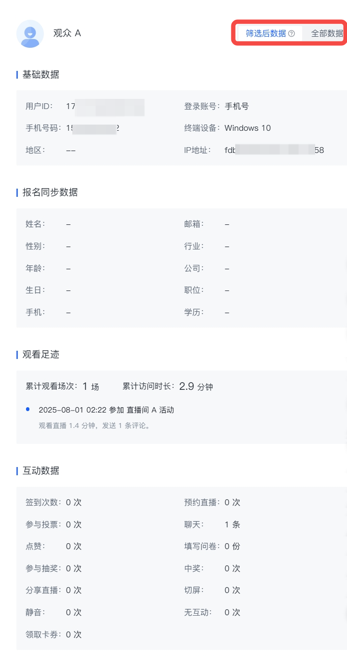Click the 邮箱 field value
The image size is (347, 661).
point(227,224)
